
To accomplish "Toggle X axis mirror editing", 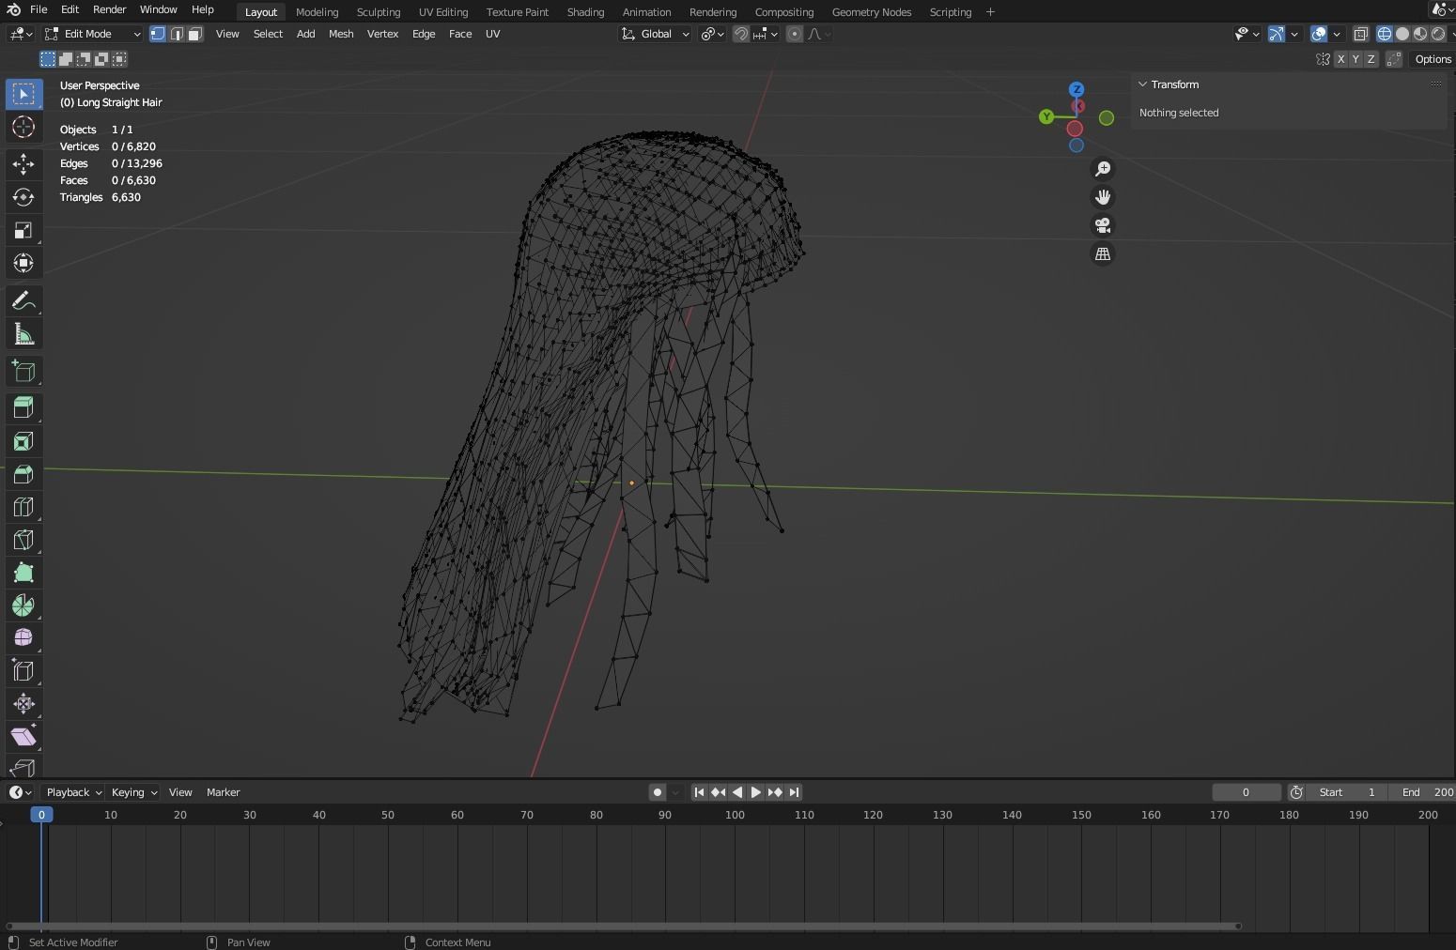I will (1340, 59).
